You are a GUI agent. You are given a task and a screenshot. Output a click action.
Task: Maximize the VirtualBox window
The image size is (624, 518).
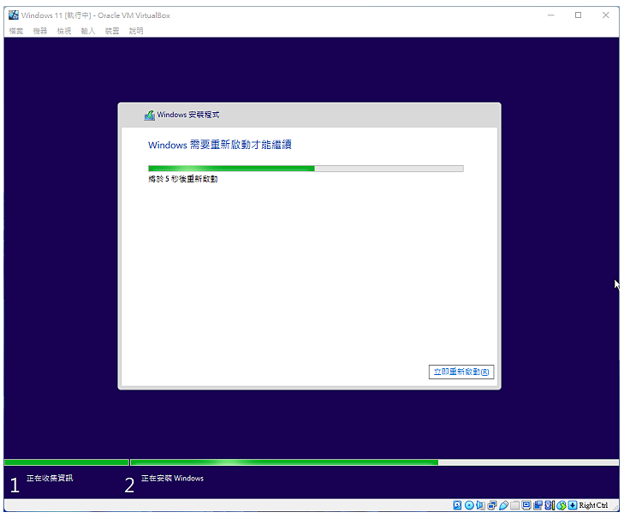(579, 15)
